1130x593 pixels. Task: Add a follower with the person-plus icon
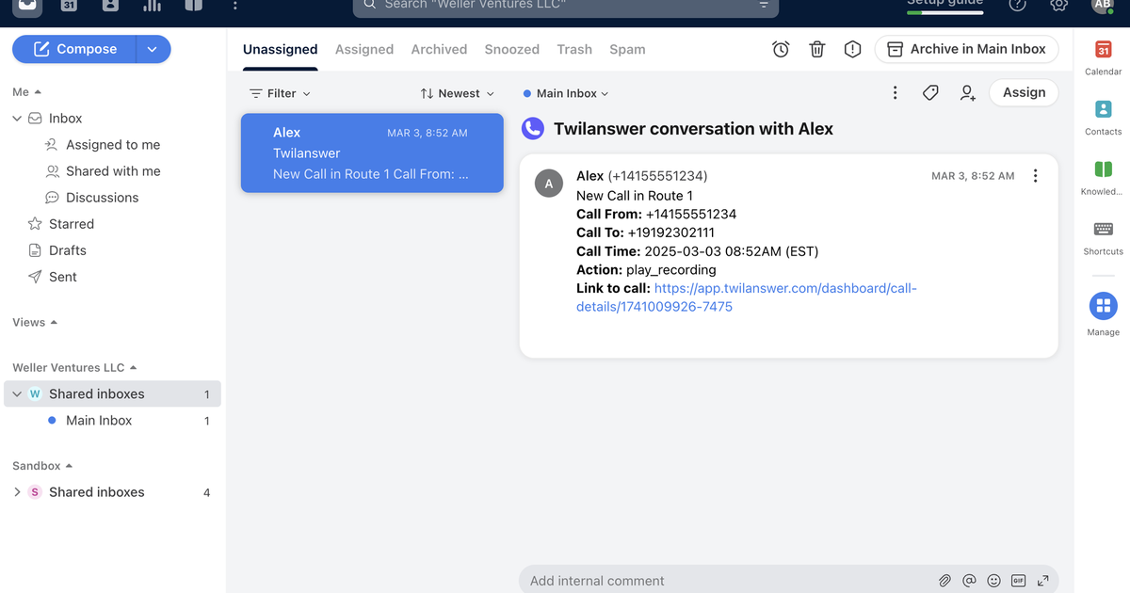coord(966,92)
